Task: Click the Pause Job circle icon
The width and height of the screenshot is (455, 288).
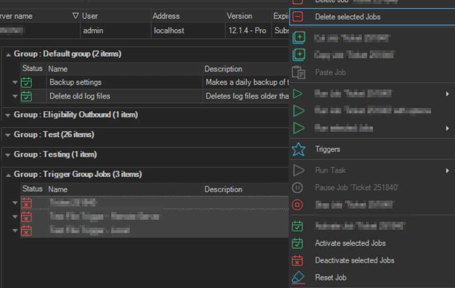Action: (x=298, y=187)
